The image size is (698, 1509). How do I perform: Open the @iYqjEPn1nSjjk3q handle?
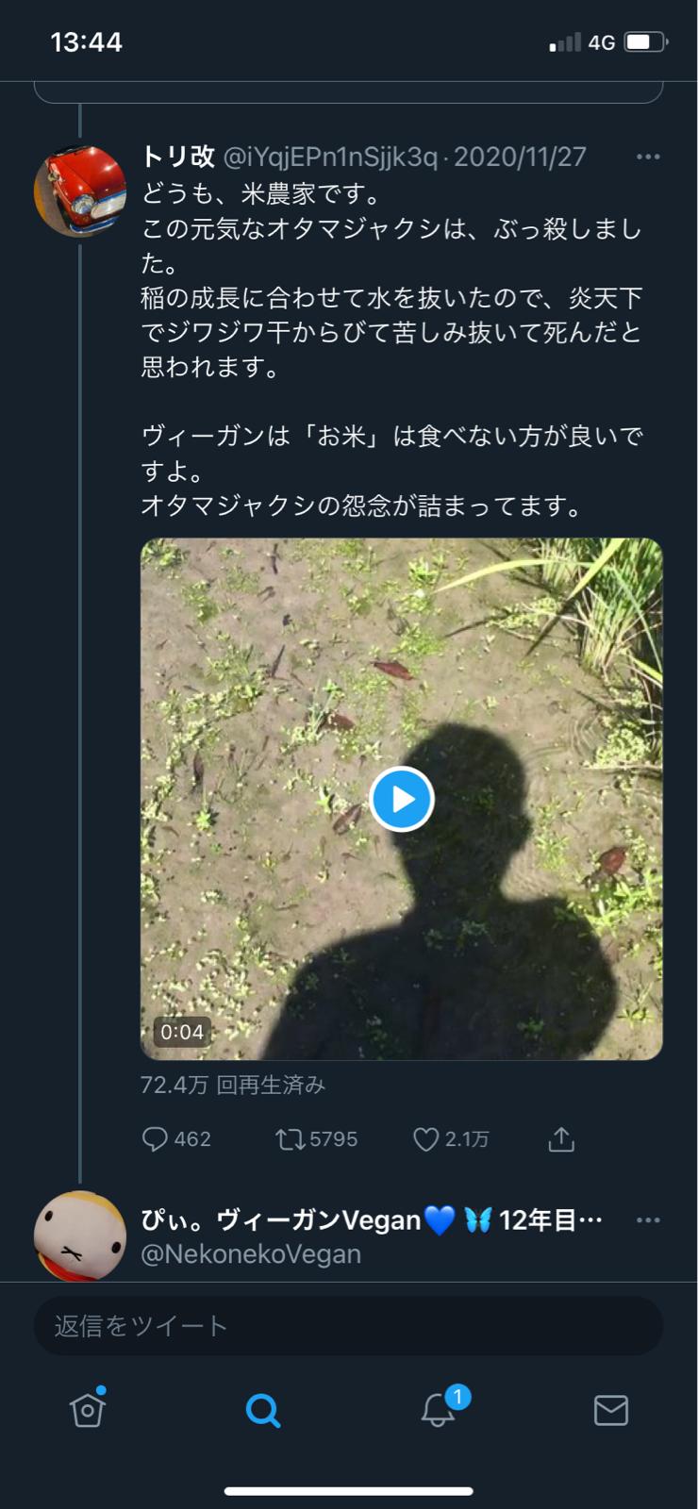[x=330, y=157]
